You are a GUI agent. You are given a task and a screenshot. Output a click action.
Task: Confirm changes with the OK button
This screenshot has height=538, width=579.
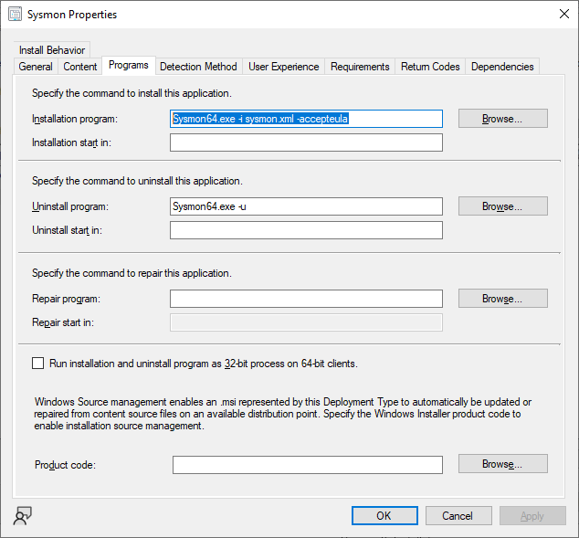coord(384,515)
